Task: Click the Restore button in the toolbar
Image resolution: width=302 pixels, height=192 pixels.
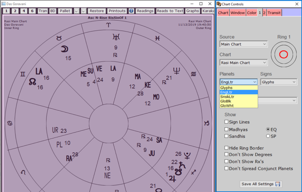Action: (x=97, y=11)
